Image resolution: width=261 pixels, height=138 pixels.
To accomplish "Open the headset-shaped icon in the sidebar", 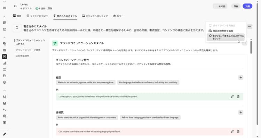I will pyautogui.click(x=5, y=29).
